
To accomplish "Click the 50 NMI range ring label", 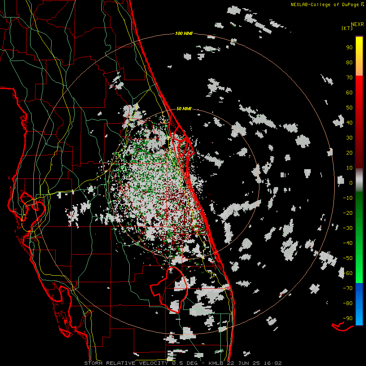I will 184,109.
